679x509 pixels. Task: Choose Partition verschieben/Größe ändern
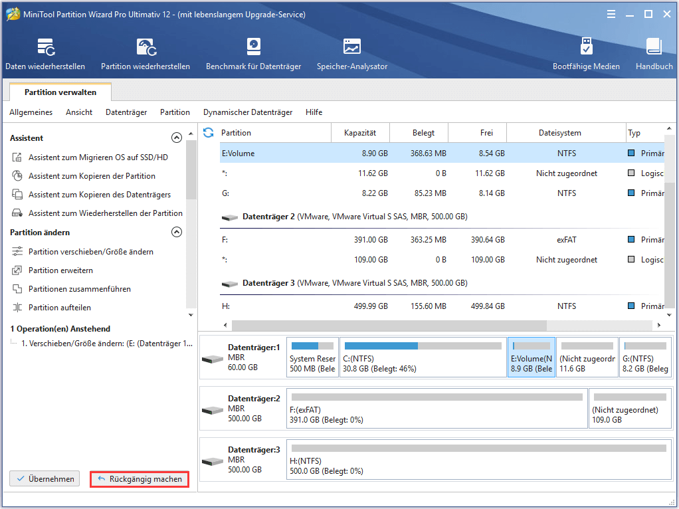point(90,252)
